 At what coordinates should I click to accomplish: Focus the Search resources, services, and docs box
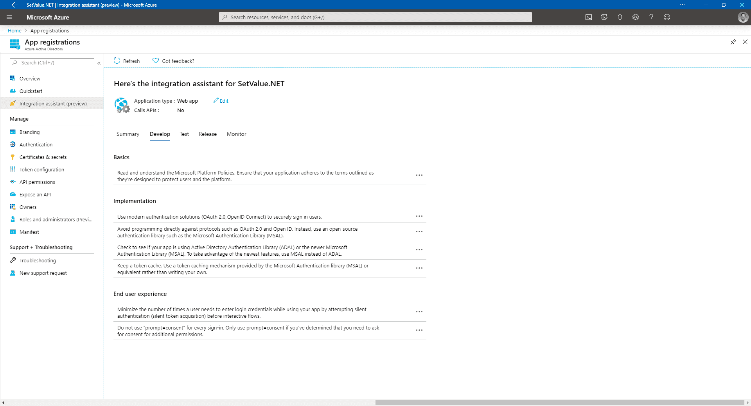[x=375, y=17]
